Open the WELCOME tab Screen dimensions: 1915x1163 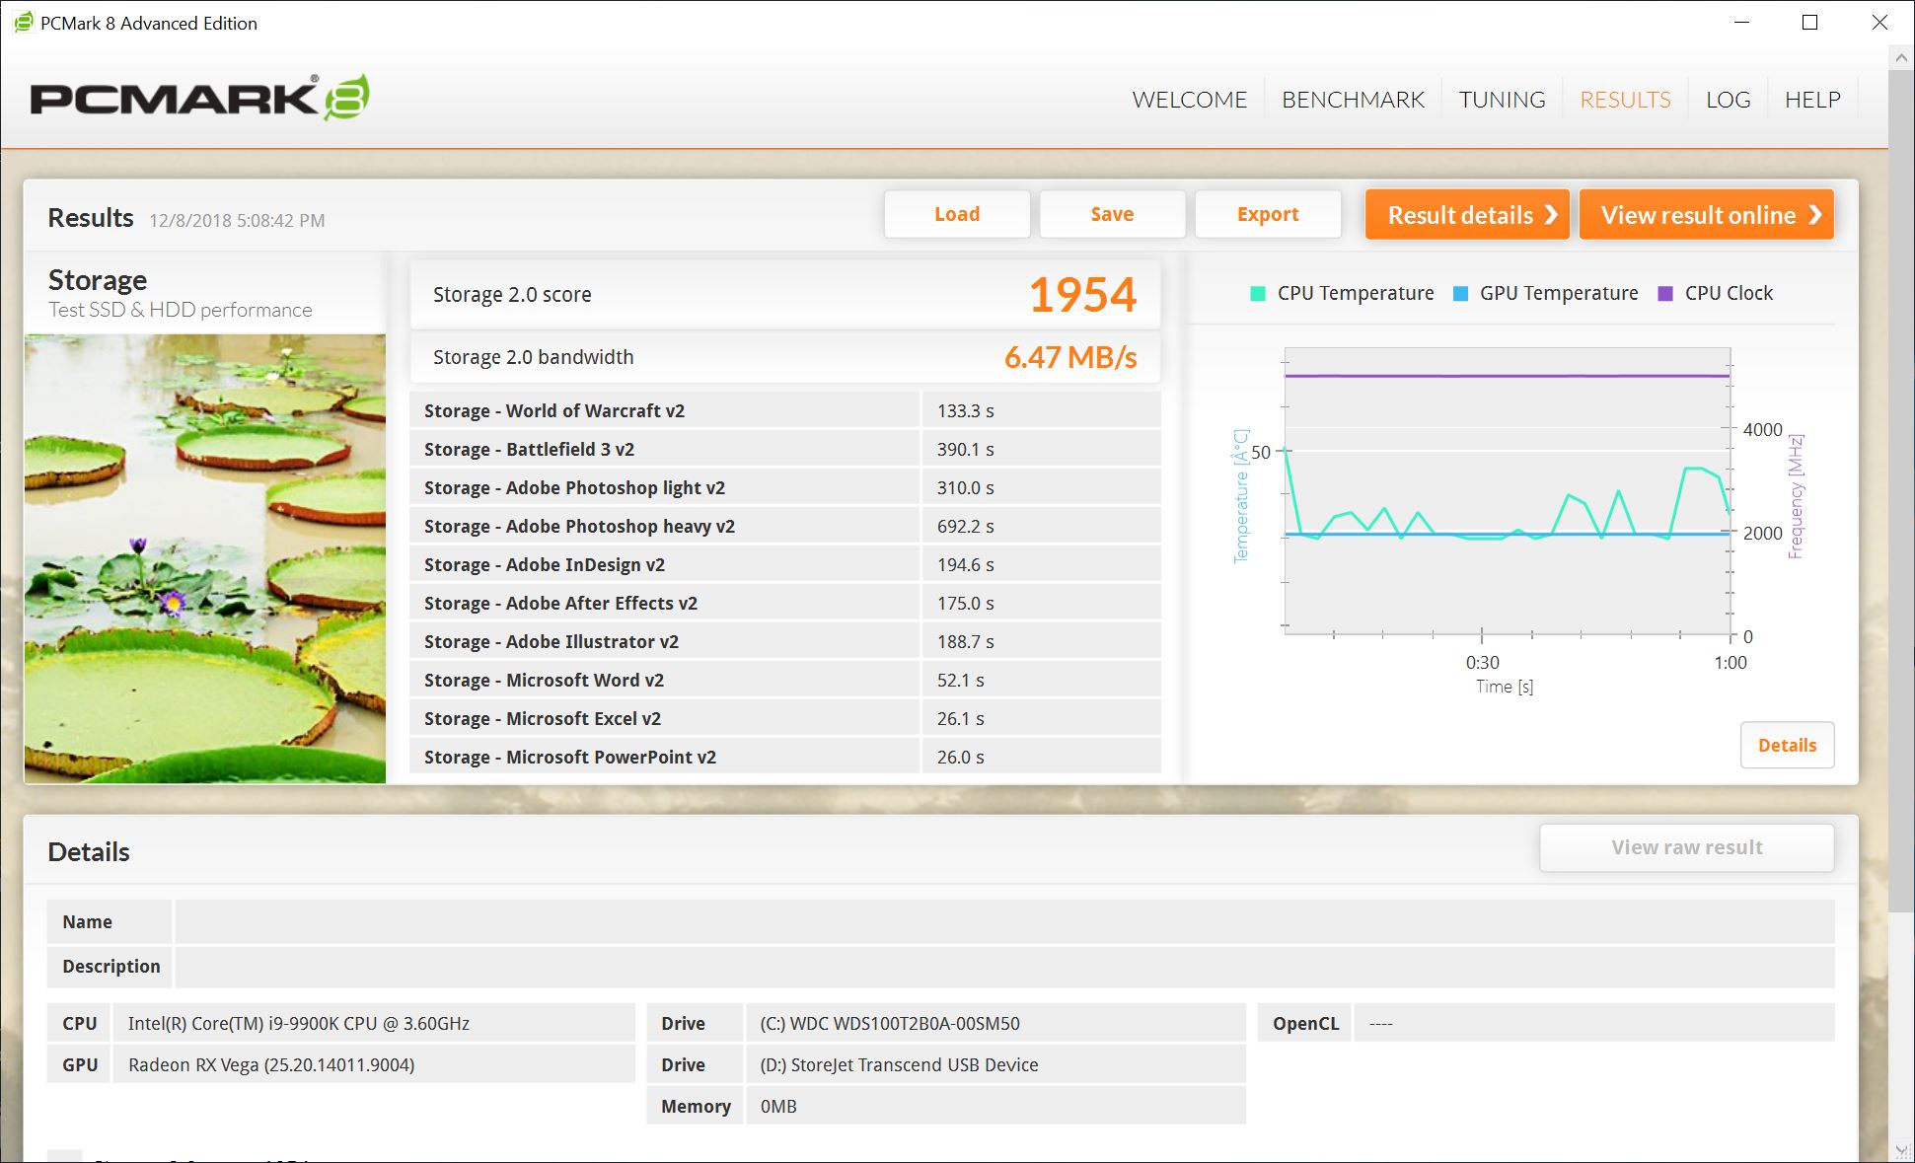(1189, 100)
